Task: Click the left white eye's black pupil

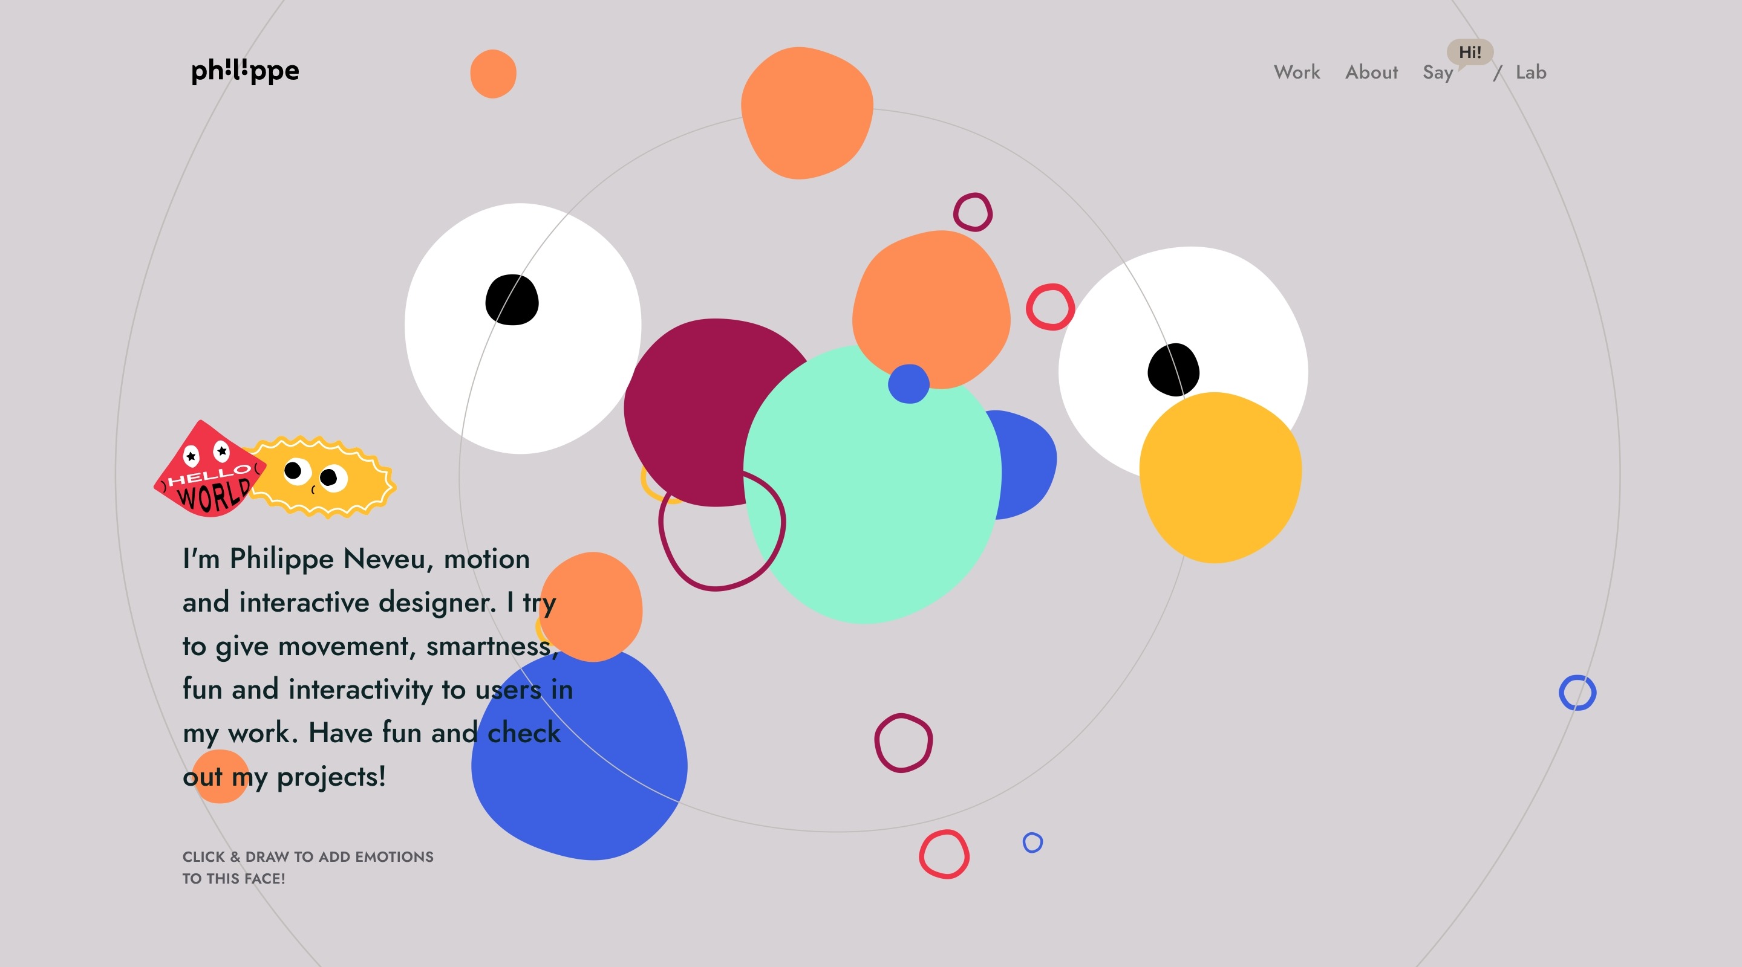Action: 512,300
